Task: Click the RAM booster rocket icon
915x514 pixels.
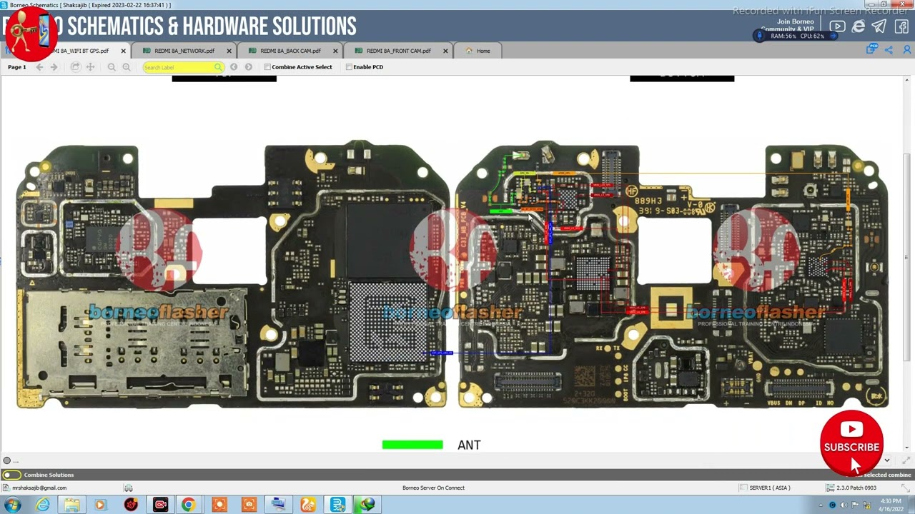Action: coord(759,36)
